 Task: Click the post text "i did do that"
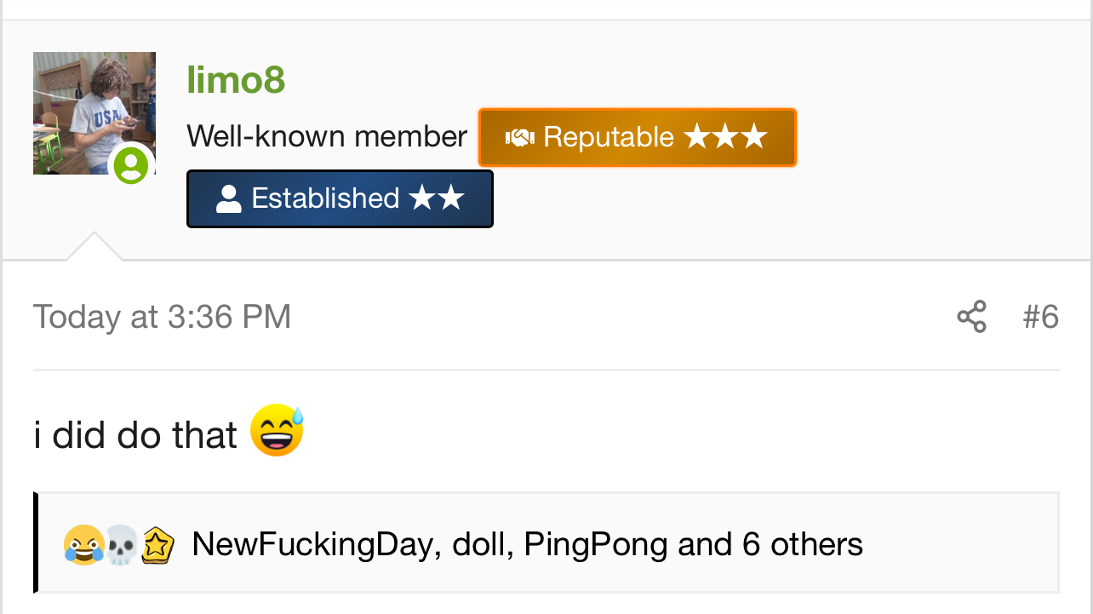(135, 435)
